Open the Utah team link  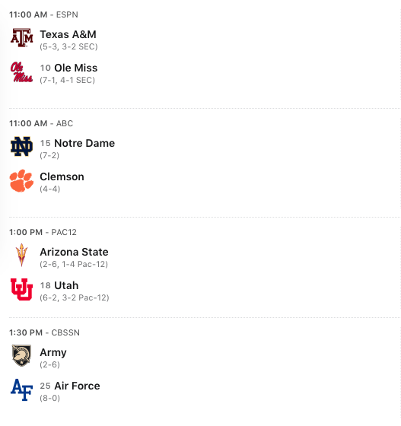(x=66, y=285)
